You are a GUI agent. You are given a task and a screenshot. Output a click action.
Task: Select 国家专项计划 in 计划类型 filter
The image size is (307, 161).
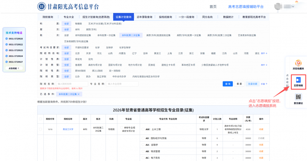(115, 65)
